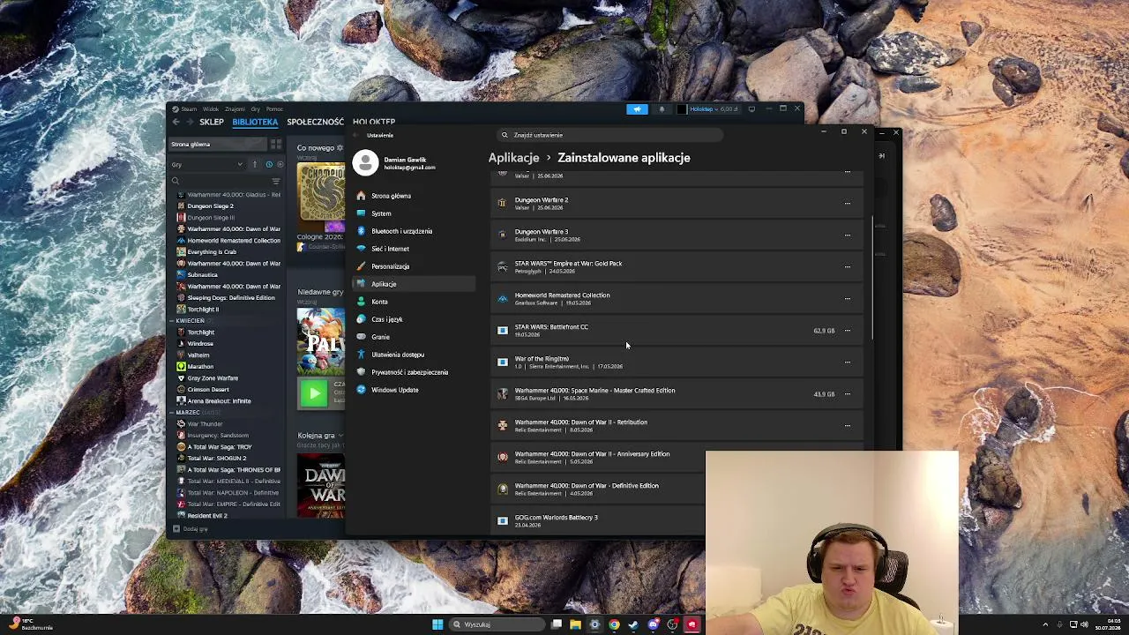
Task: Open File Explorer from taskbar
Action: click(x=575, y=624)
